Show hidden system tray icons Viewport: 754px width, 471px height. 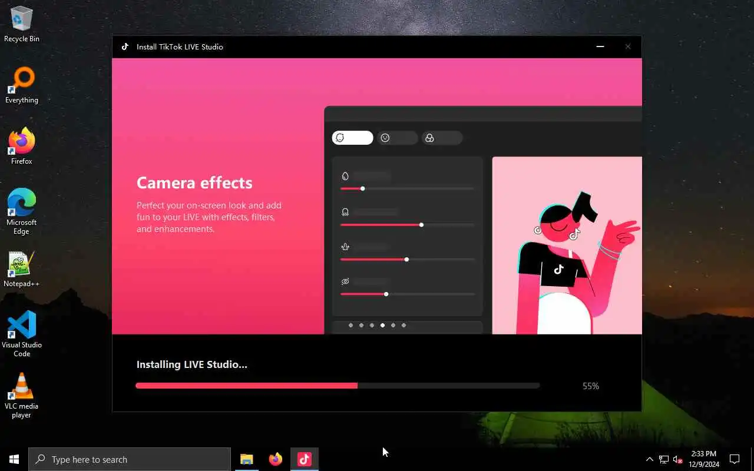pyautogui.click(x=650, y=459)
